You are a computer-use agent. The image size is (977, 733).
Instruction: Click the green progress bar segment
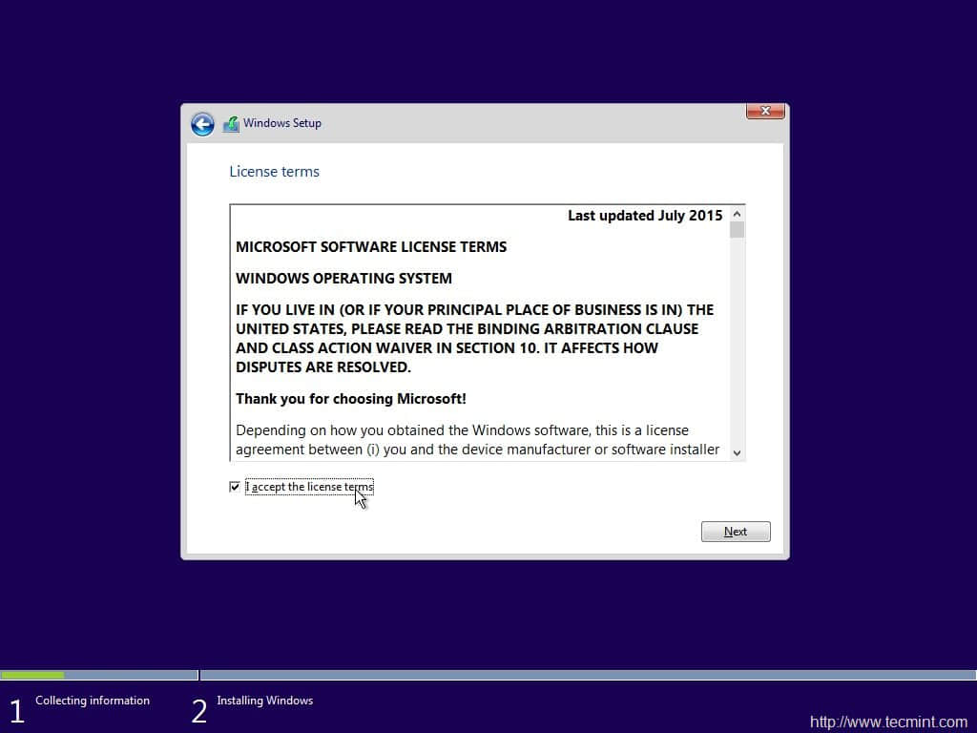(x=32, y=675)
